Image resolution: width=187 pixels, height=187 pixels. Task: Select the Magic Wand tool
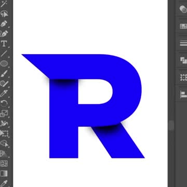coord(4,4)
